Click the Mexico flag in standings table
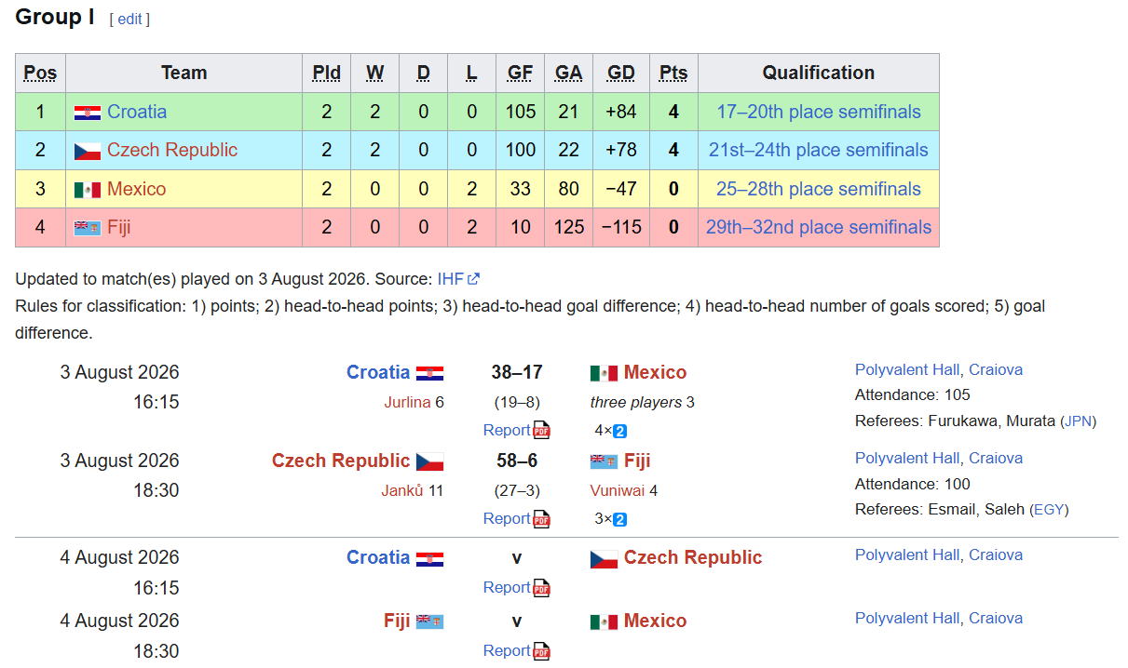This screenshot has height=668, width=1128. point(88,190)
